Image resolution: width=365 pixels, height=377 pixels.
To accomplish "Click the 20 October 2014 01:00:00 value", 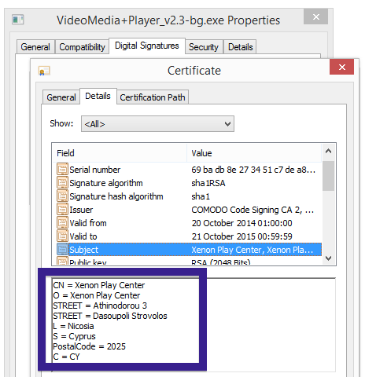I will (241, 223).
